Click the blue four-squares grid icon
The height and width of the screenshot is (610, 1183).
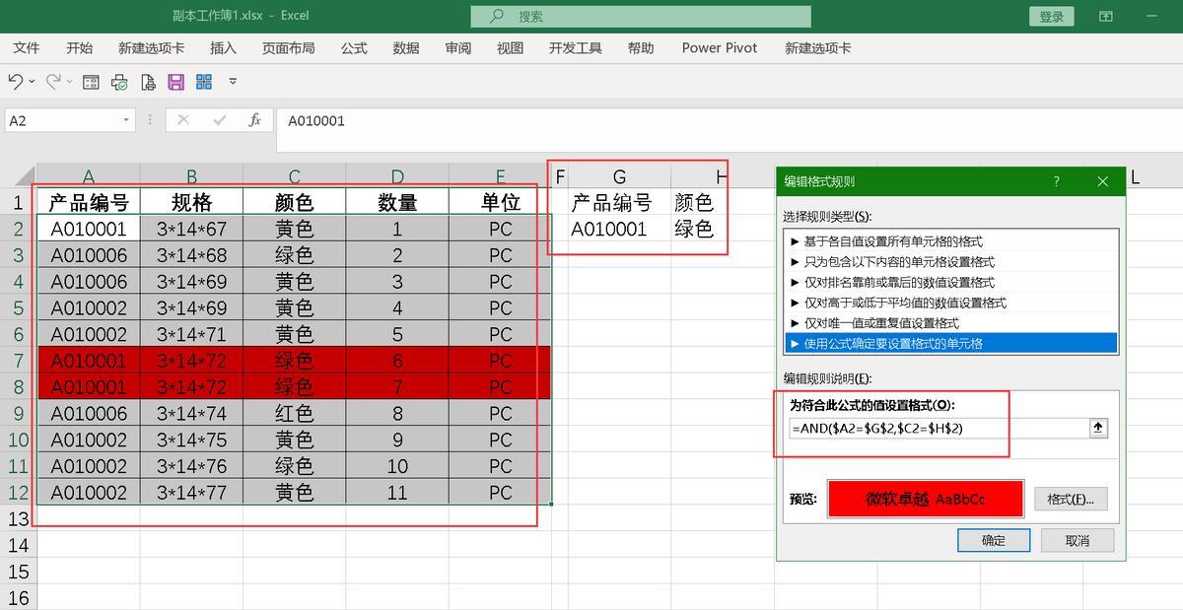pos(204,82)
